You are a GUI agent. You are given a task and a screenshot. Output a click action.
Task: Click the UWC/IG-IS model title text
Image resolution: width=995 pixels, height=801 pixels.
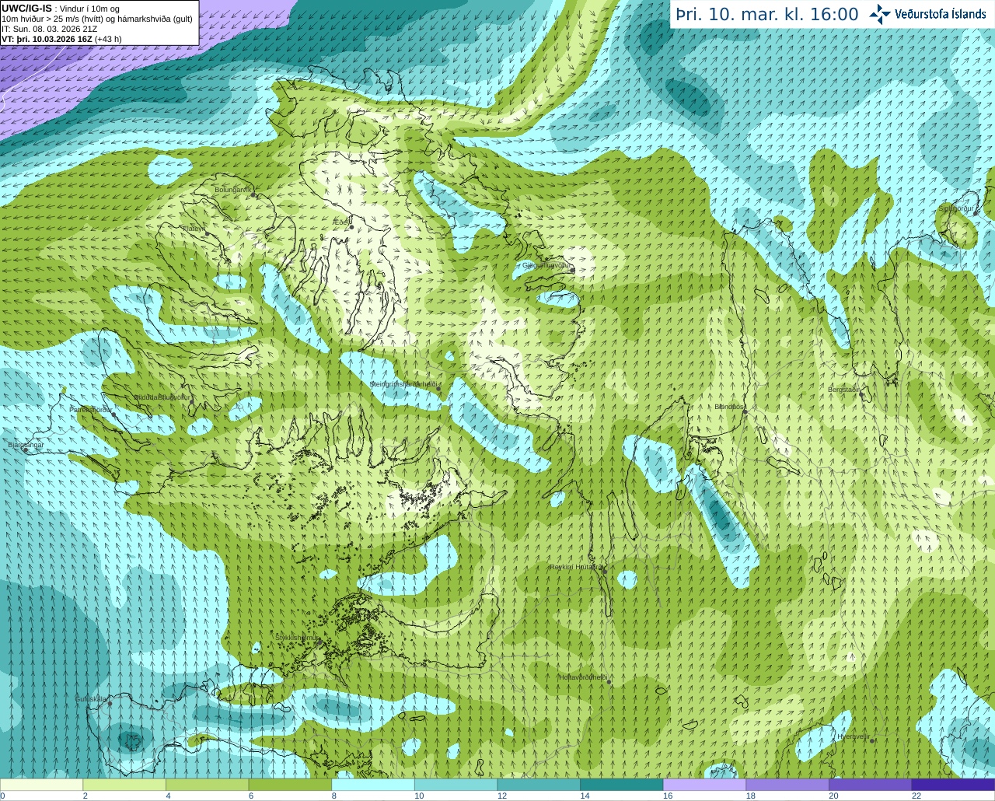pyautogui.click(x=27, y=8)
